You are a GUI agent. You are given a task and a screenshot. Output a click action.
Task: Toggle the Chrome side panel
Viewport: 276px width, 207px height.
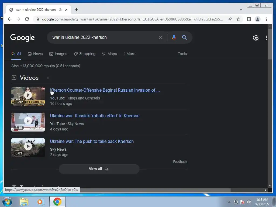(249, 19)
